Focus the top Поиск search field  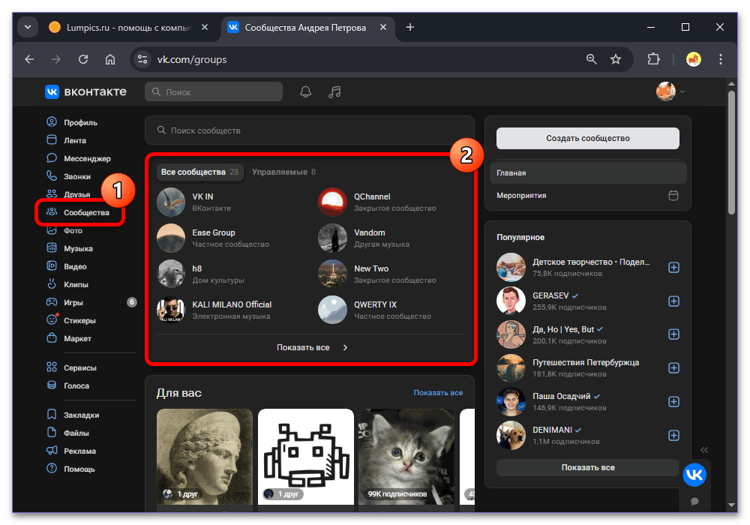214,91
